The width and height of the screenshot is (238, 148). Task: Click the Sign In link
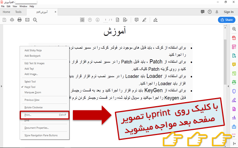pyautogui.click(x=228, y=12)
